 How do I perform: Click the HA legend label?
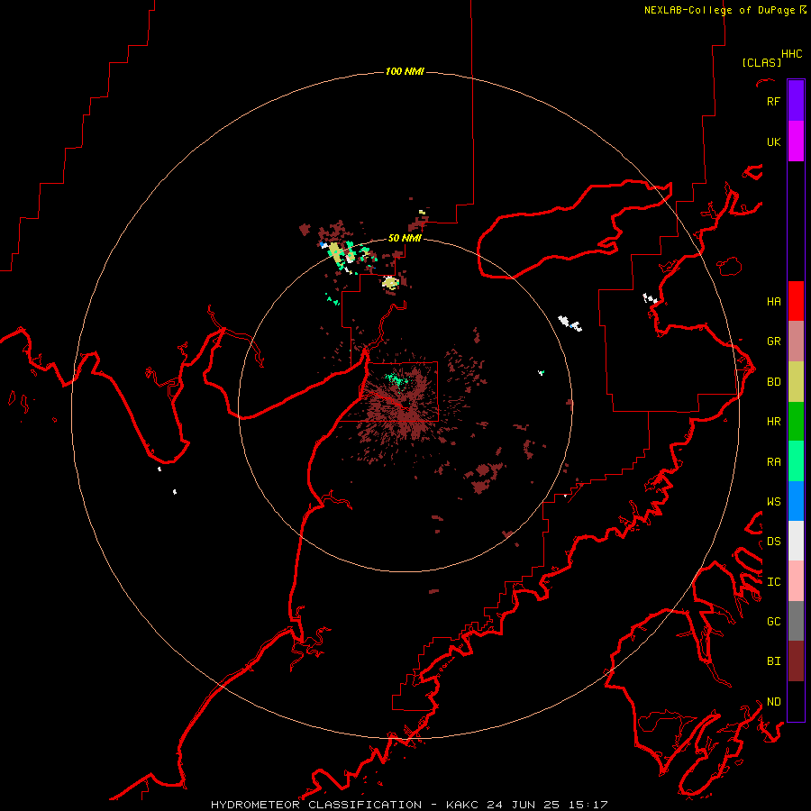(773, 301)
